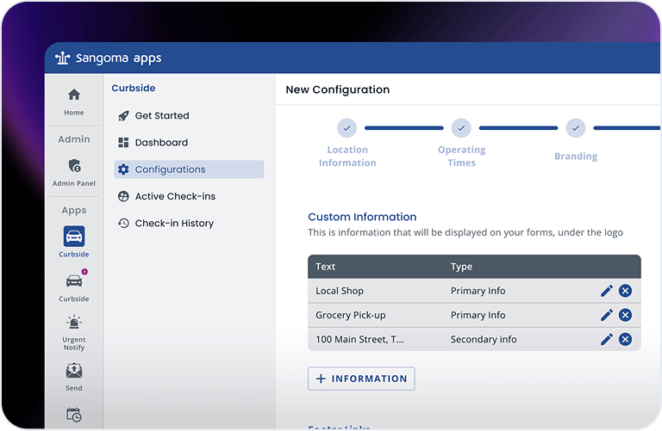Remove the Grocery Pick-up row

pyautogui.click(x=625, y=315)
